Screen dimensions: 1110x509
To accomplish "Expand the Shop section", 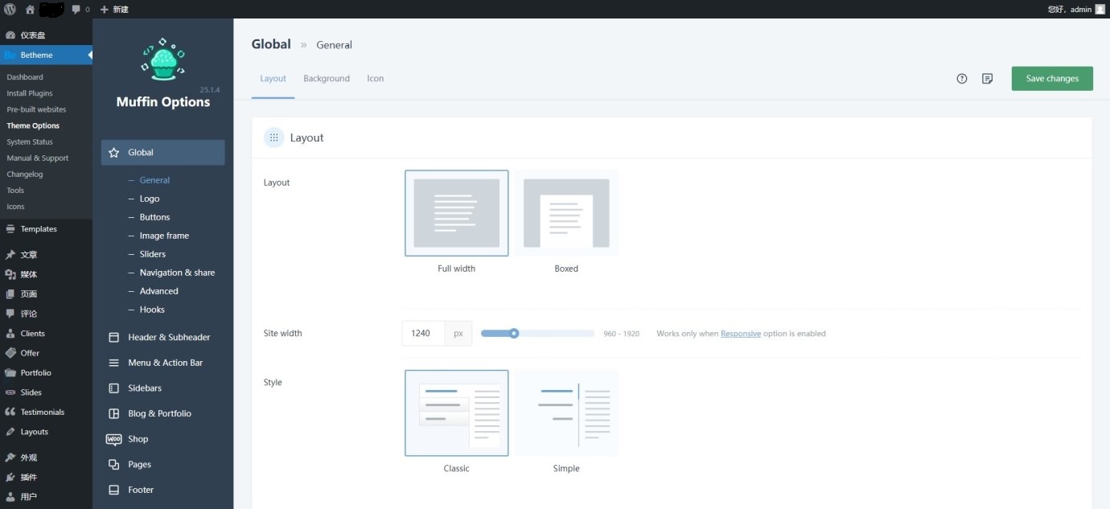I will [162, 439].
